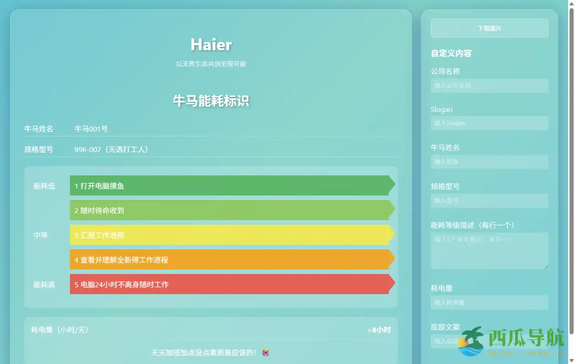
Task: Click the 公司名称 input field
Action: click(x=489, y=86)
